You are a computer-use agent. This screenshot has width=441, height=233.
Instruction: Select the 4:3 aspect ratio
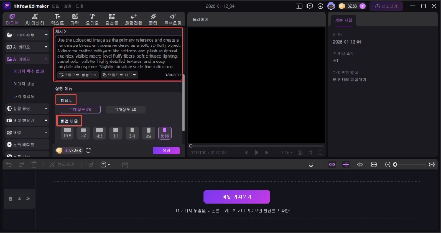pos(99,133)
